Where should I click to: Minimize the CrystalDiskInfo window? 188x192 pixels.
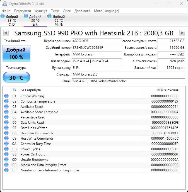point(156,4)
